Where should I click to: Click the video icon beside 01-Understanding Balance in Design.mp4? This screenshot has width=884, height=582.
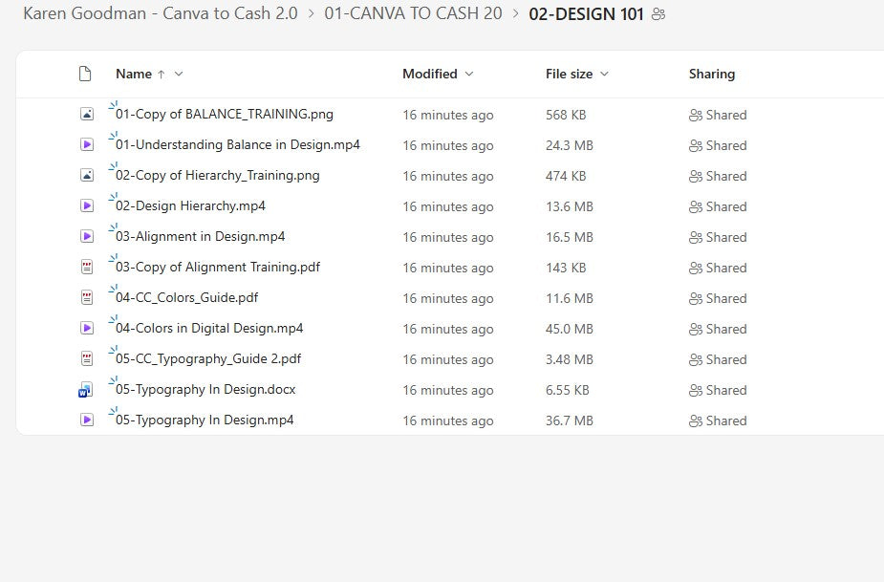[x=86, y=144]
